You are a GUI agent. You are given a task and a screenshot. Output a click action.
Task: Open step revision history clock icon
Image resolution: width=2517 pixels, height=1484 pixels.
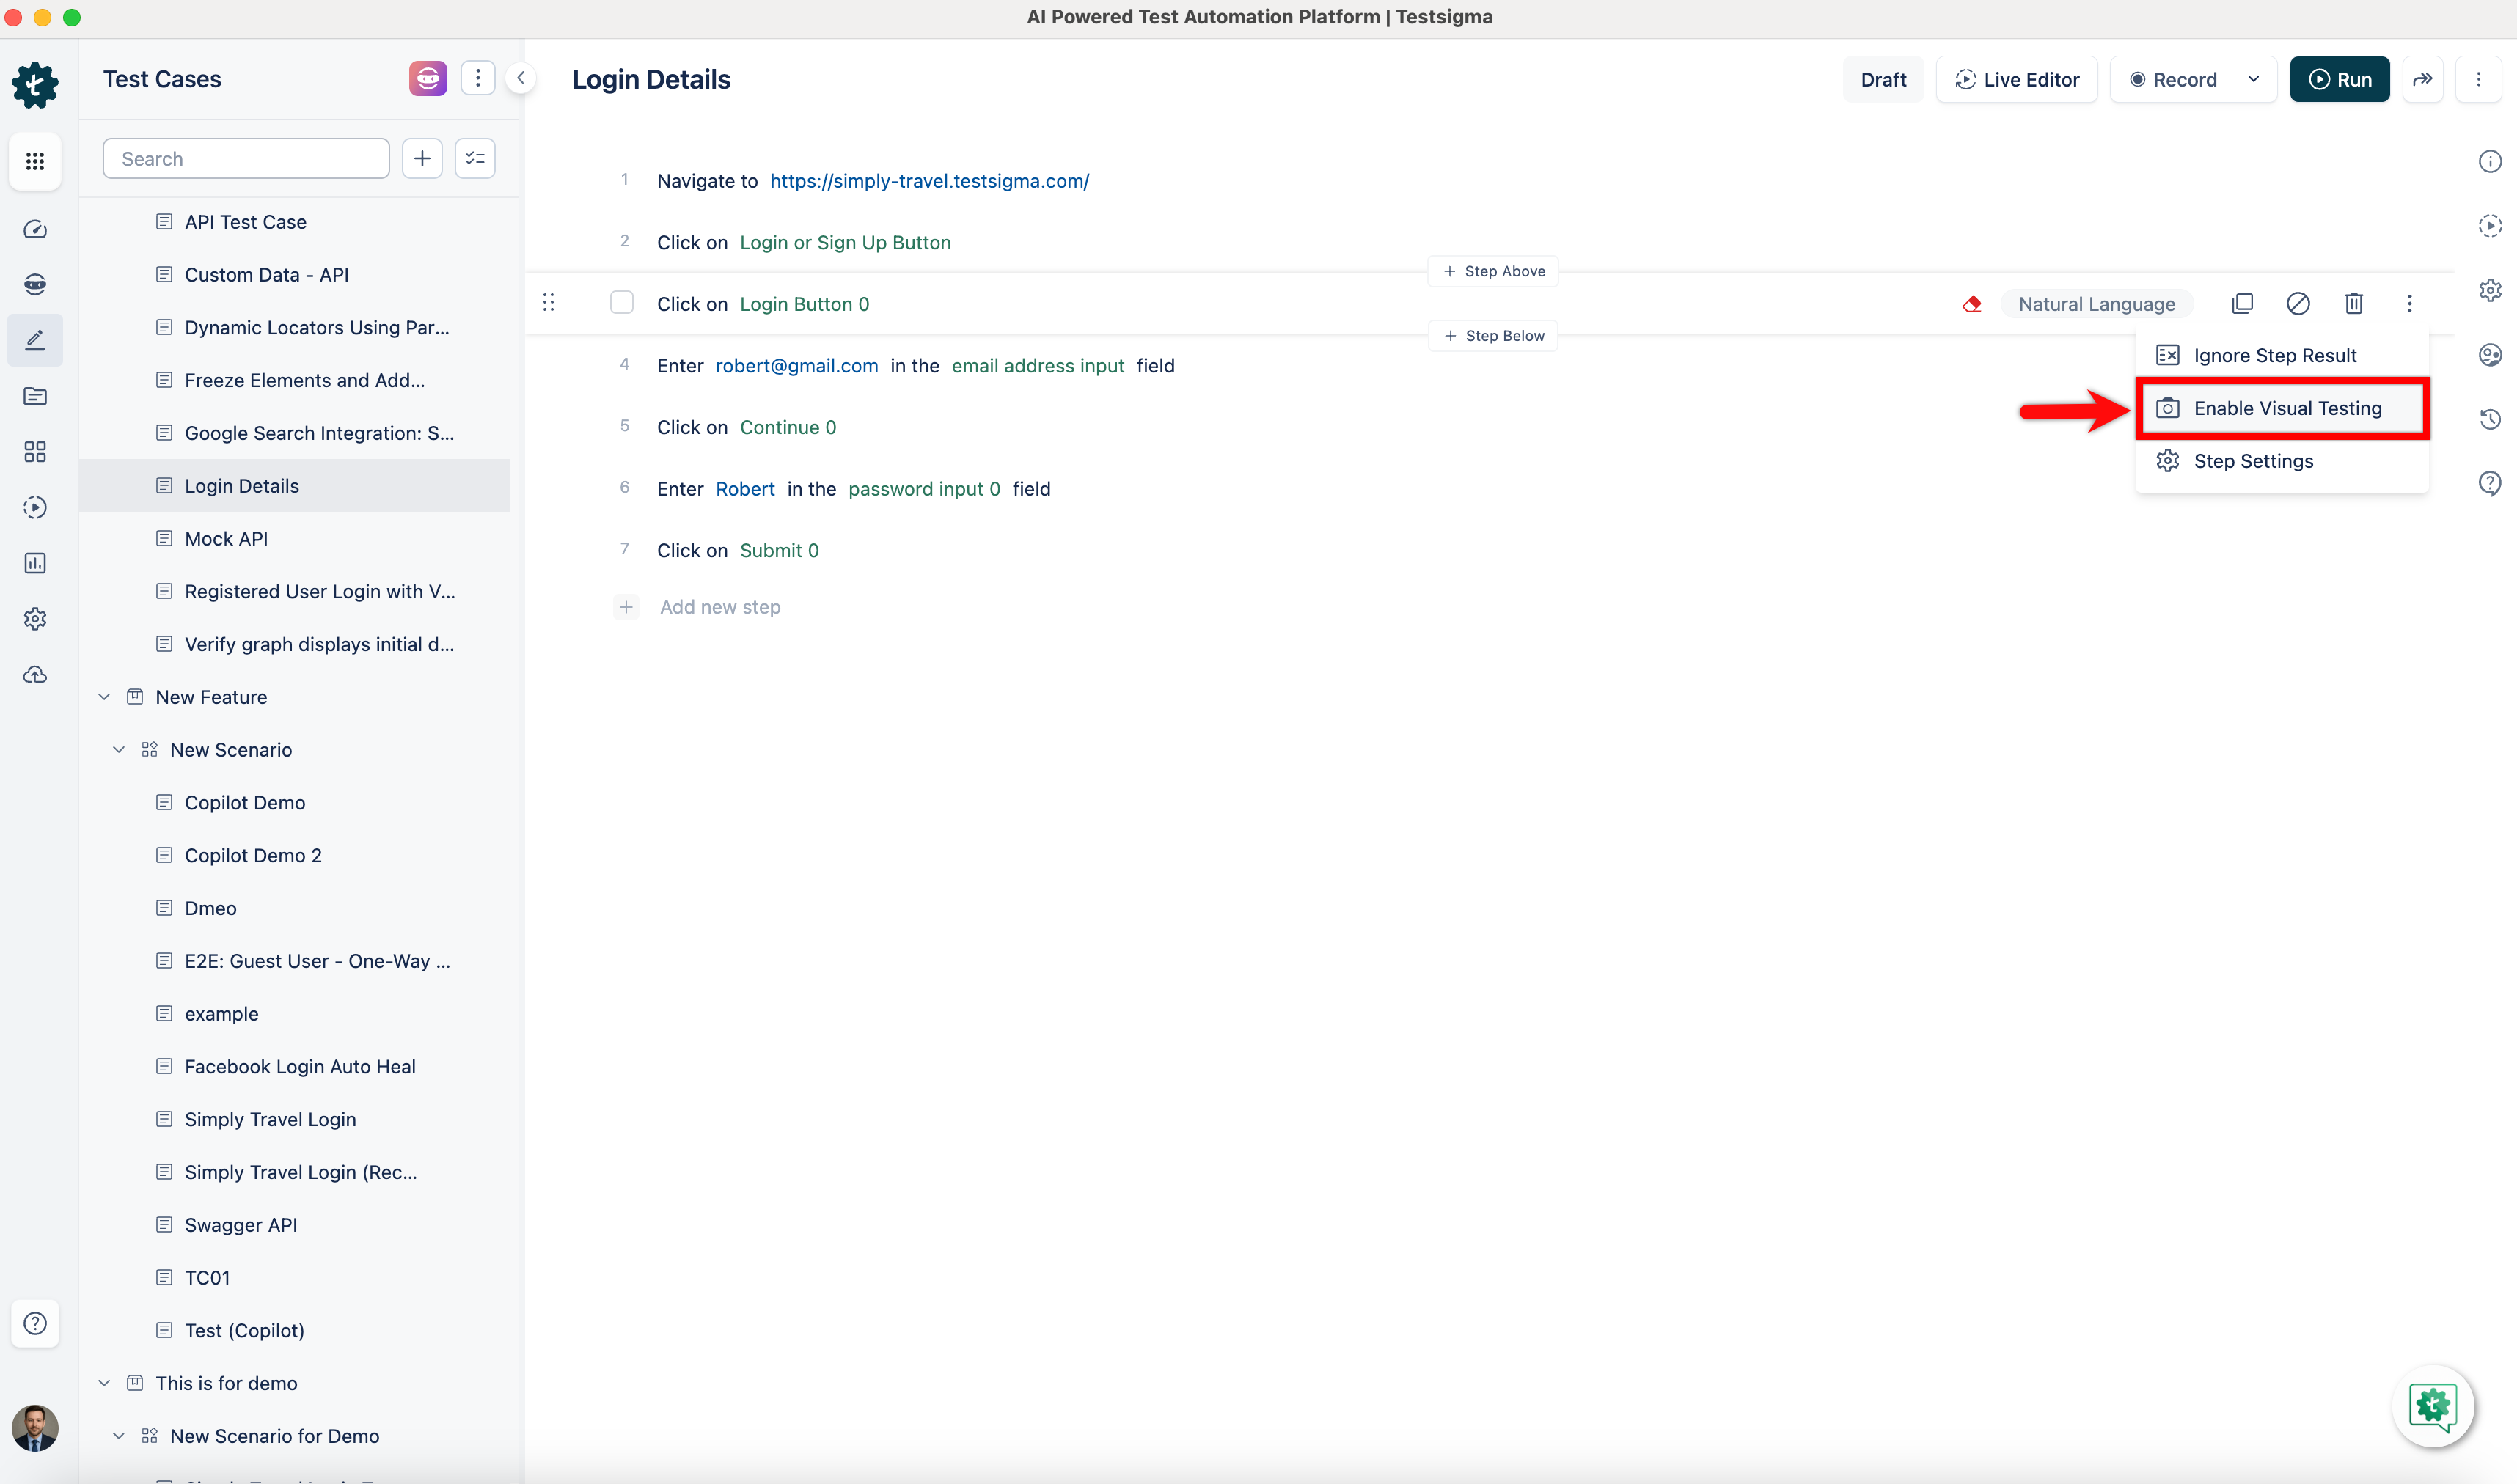(2490, 419)
